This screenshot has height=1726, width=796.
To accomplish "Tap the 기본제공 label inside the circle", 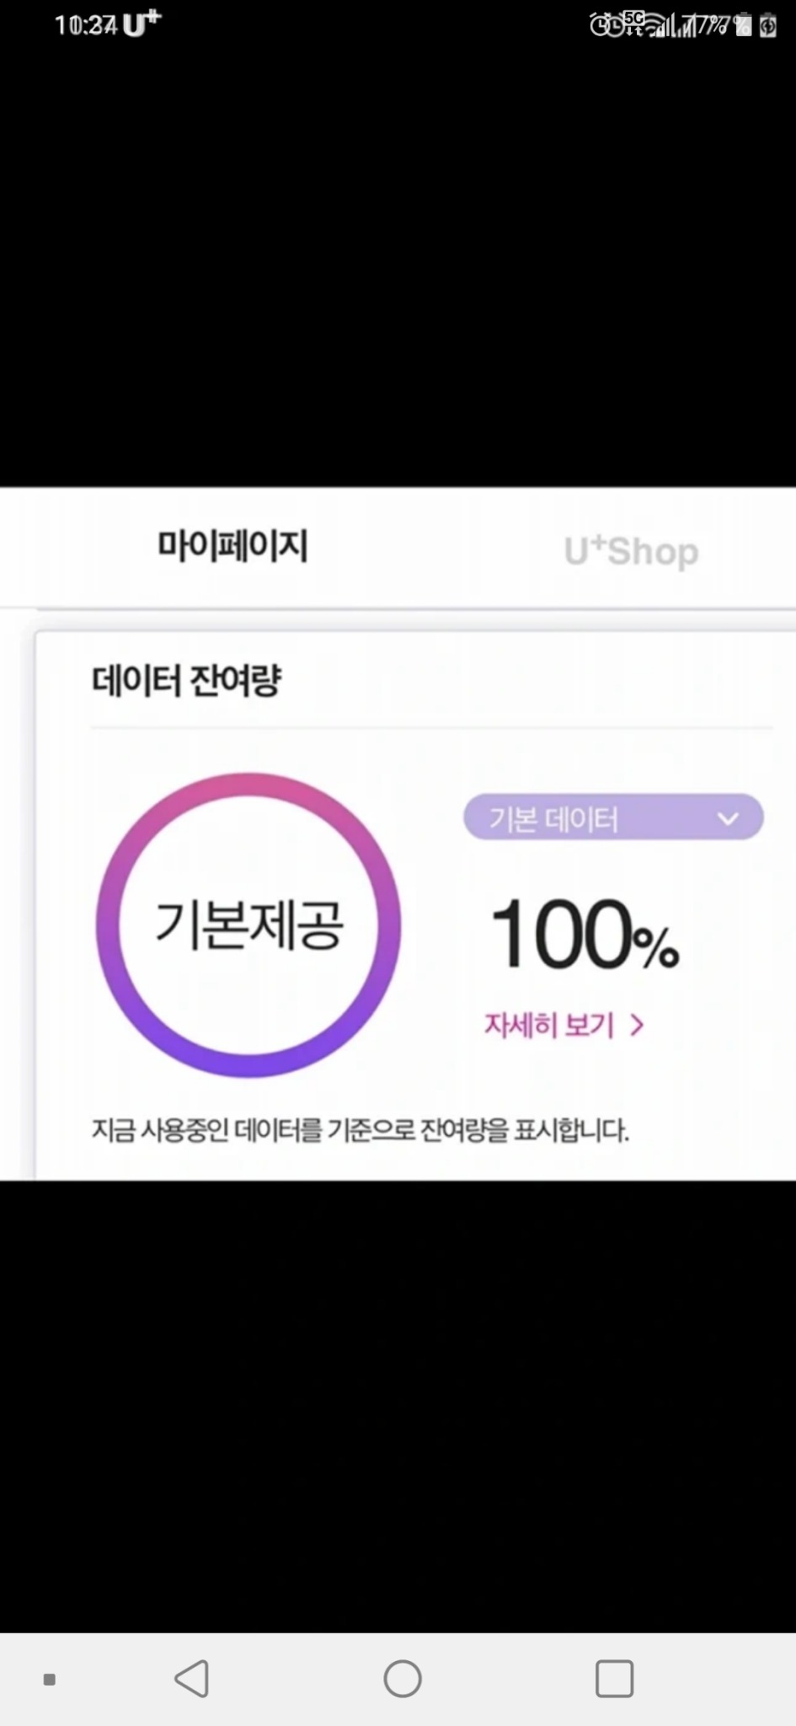I will [248, 925].
